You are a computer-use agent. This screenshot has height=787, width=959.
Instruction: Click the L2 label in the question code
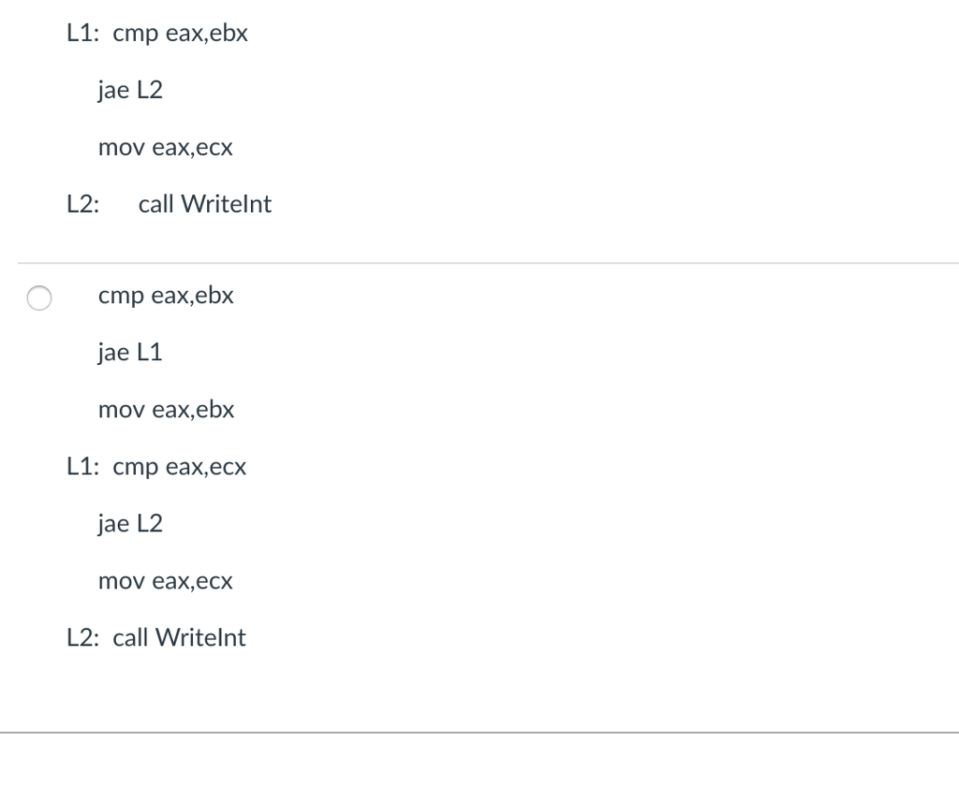click(x=82, y=203)
